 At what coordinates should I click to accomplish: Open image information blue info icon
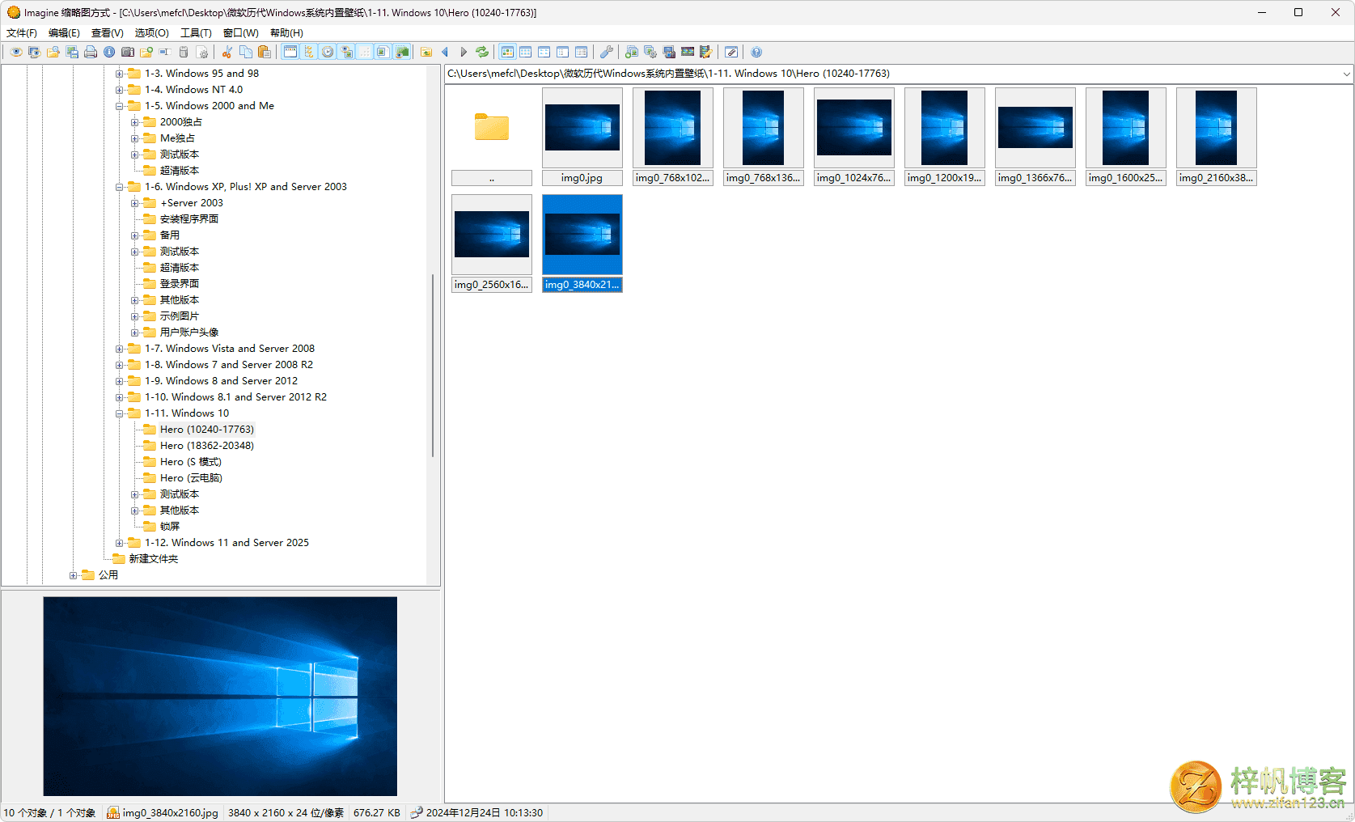point(108,52)
